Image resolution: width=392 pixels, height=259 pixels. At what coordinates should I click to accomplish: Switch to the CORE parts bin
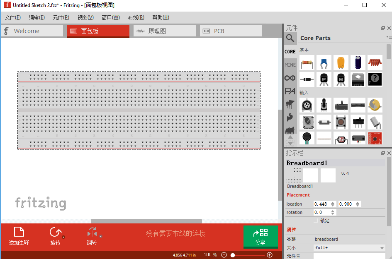[x=290, y=52]
